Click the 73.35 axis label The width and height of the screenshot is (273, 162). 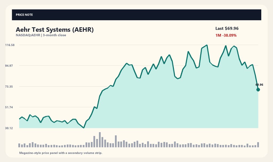coord(9,87)
